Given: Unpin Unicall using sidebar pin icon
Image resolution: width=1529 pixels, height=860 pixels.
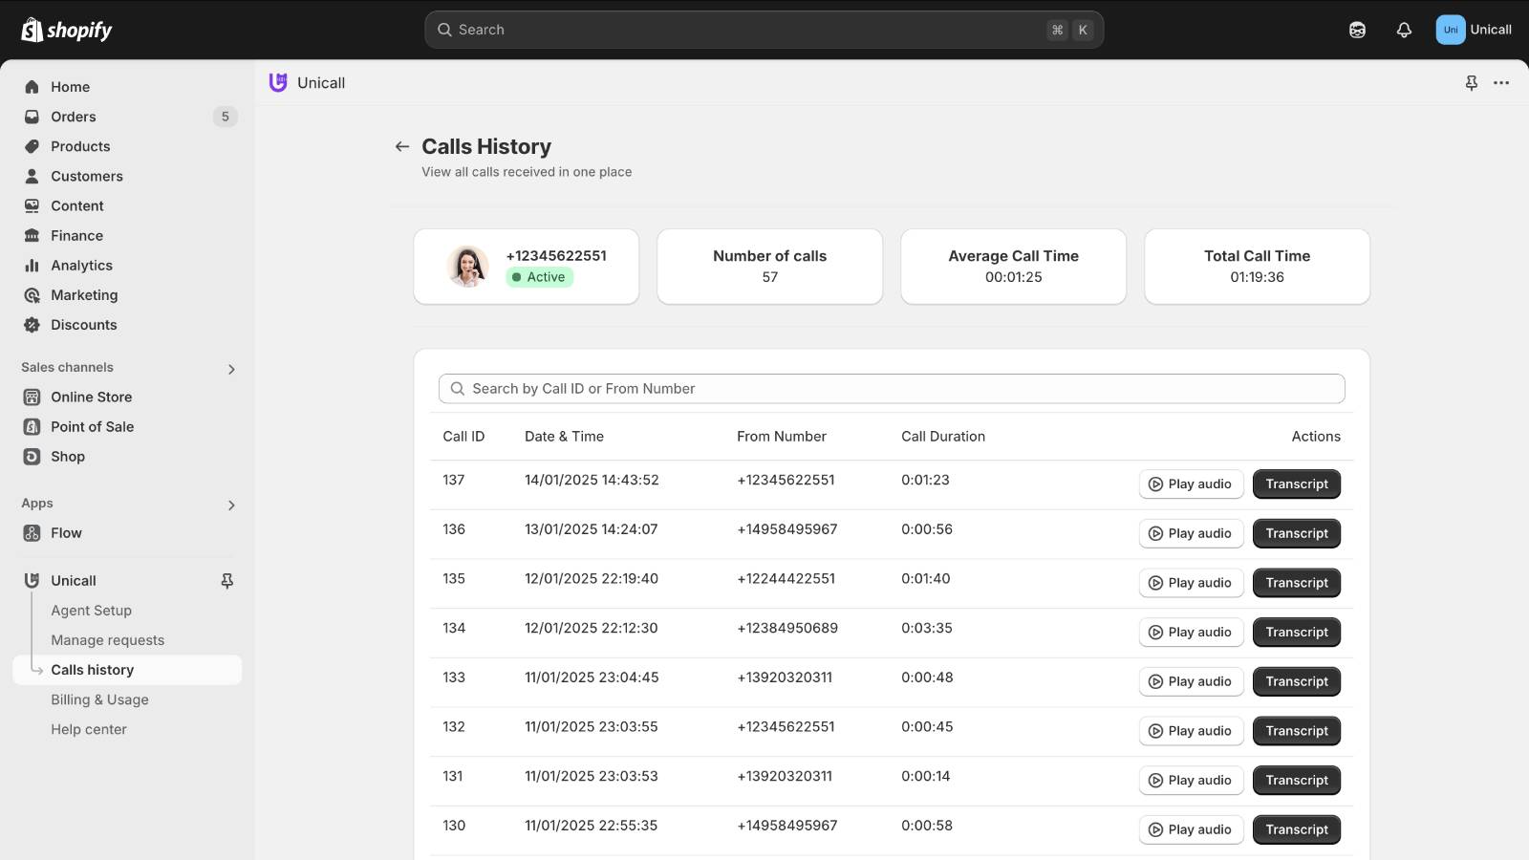Looking at the screenshot, I should click(226, 581).
